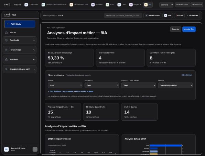The width and height of the screenshot is (205, 156).
Task: Click the Cyber module icon
Action: tap(119, 5)
